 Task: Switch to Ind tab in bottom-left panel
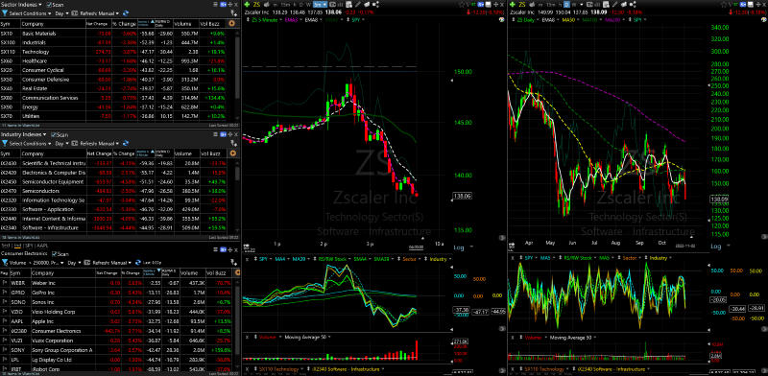coord(17,246)
